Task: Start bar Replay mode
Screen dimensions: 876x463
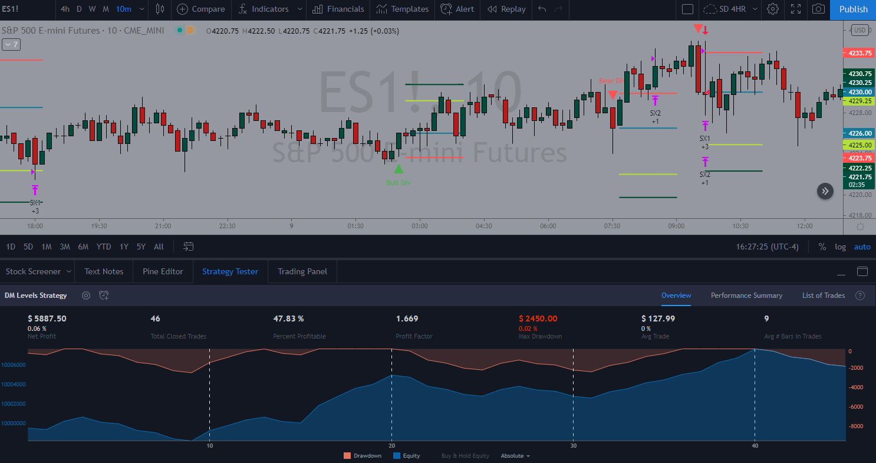Action: [506, 9]
